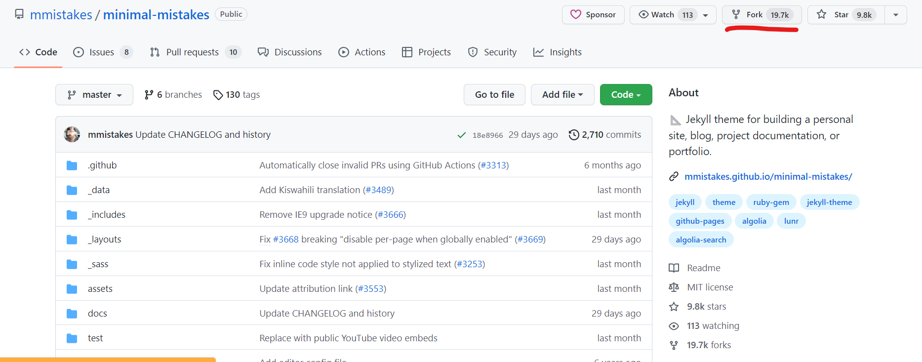Open the Watch dropdown arrow
This screenshot has width=922, height=362.
pyautogui.click(x=706, y=15)
